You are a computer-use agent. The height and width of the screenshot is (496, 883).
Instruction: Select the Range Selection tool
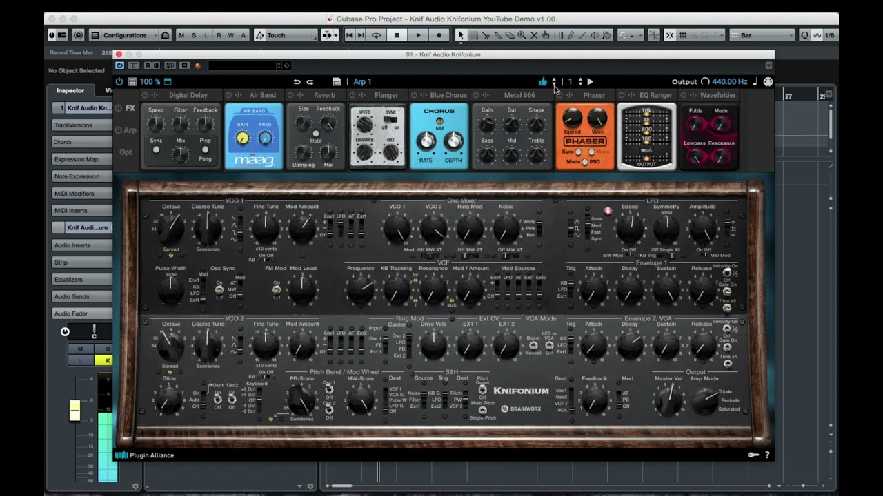474,35
